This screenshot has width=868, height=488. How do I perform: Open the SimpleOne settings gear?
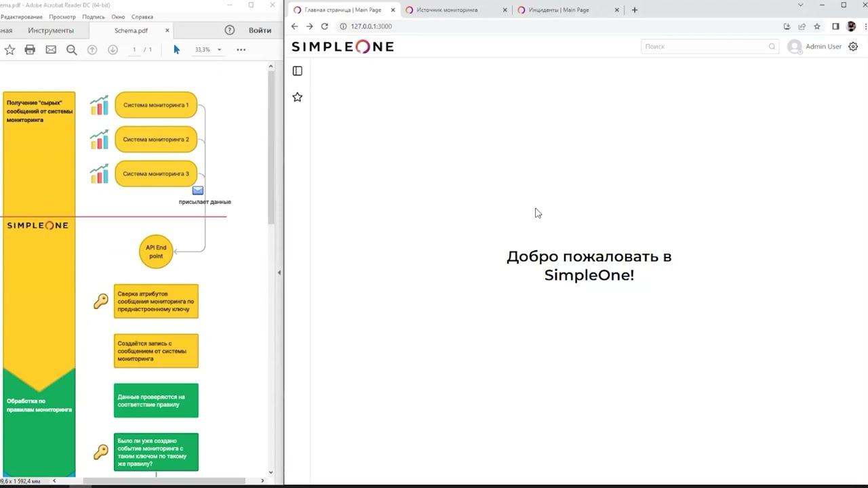coord(852,46)
